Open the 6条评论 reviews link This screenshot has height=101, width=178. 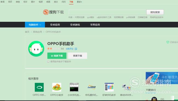pyautogui.click(x=70, y=49)
